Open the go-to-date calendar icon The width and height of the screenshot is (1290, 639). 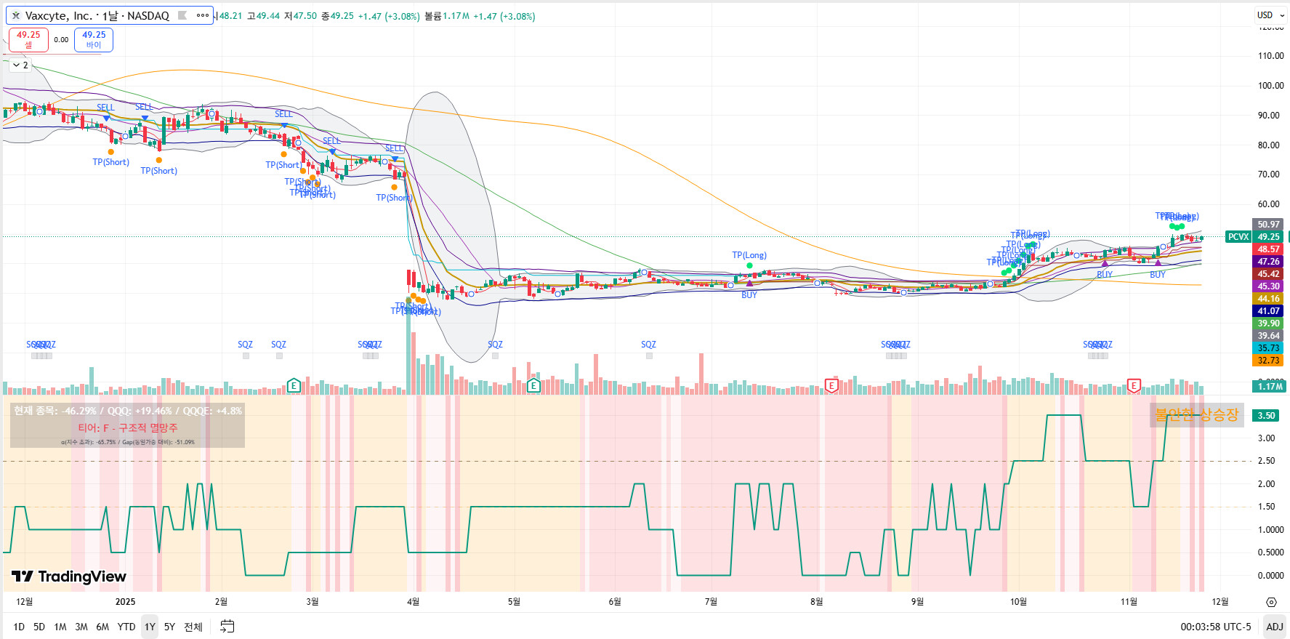coord(227,627)
